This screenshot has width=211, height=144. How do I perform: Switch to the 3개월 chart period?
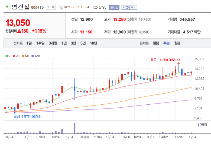pos(53,43)
